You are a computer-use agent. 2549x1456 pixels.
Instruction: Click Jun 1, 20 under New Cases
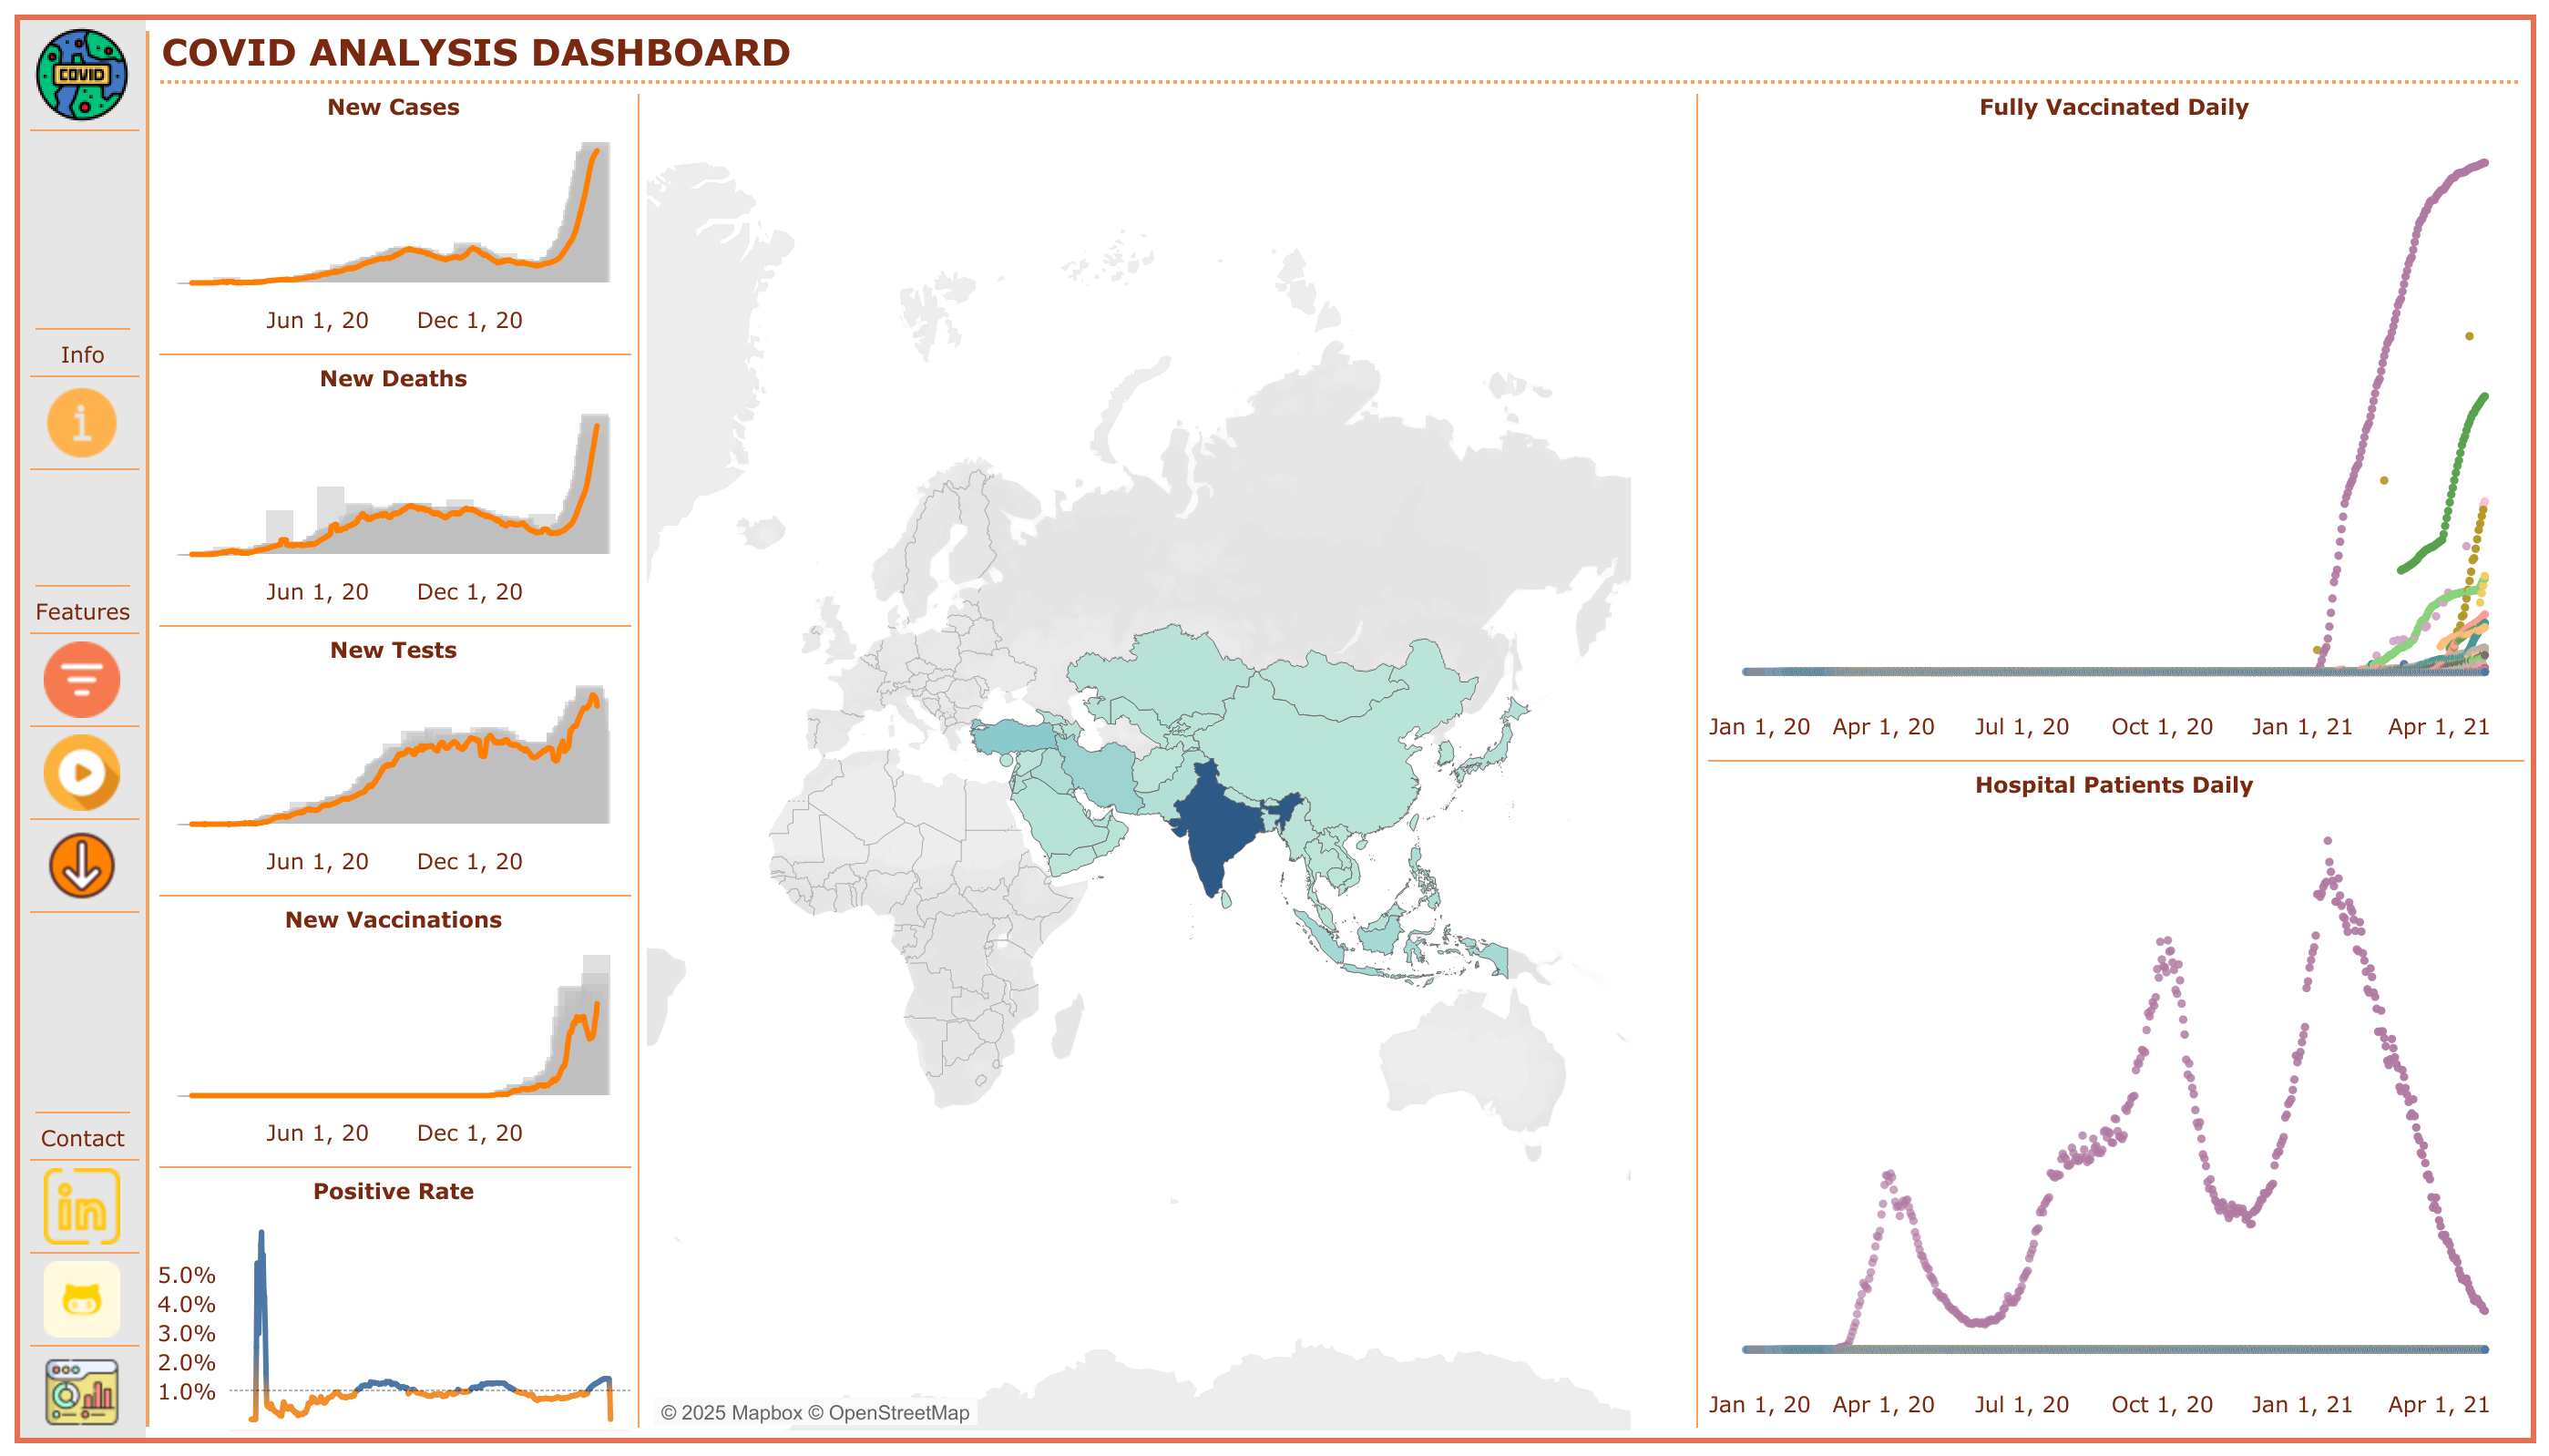317,320
